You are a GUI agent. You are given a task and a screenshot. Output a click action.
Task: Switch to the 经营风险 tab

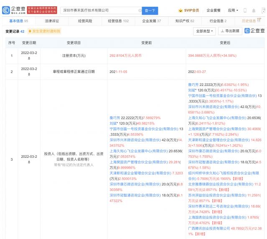click(x=85, y=21)
